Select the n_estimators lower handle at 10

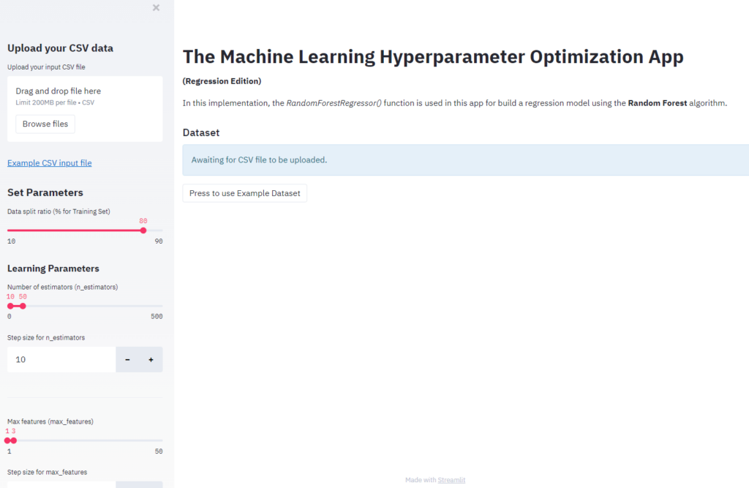[10, 306]
